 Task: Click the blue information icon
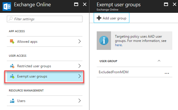[x=104, y=40]
